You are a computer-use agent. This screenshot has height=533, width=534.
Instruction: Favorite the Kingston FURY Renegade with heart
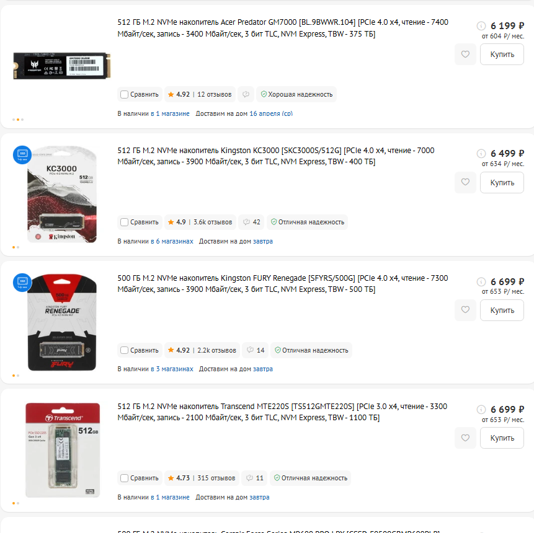[465, 310]
